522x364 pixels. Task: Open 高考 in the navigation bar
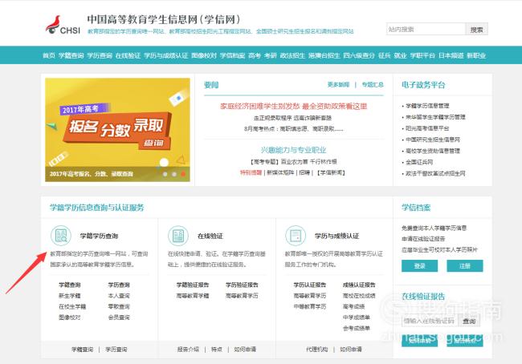pos(255,55)
